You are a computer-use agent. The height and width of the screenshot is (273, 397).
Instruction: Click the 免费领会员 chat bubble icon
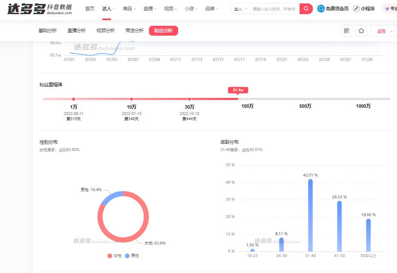coord(321,8)
